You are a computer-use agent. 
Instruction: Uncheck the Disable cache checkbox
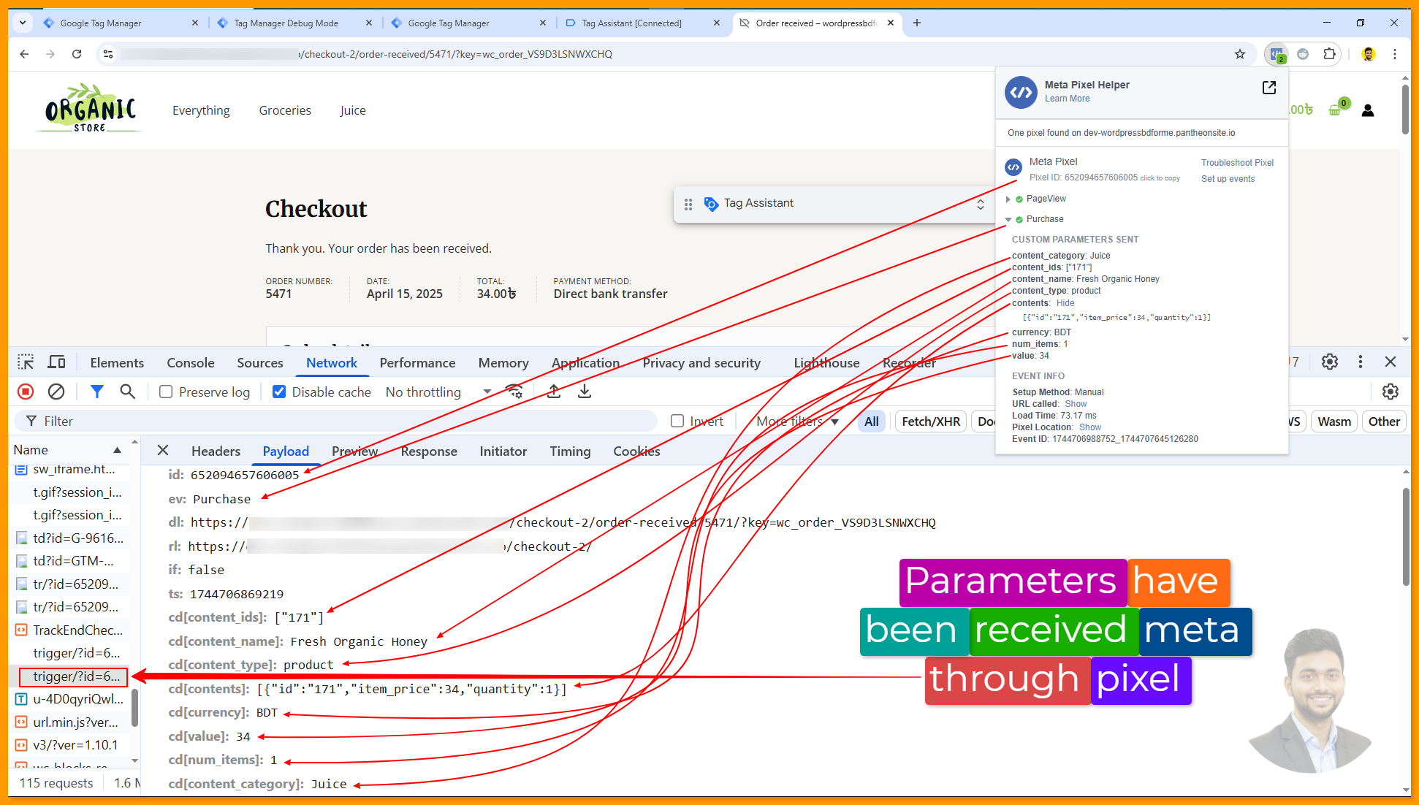point(279,392)
